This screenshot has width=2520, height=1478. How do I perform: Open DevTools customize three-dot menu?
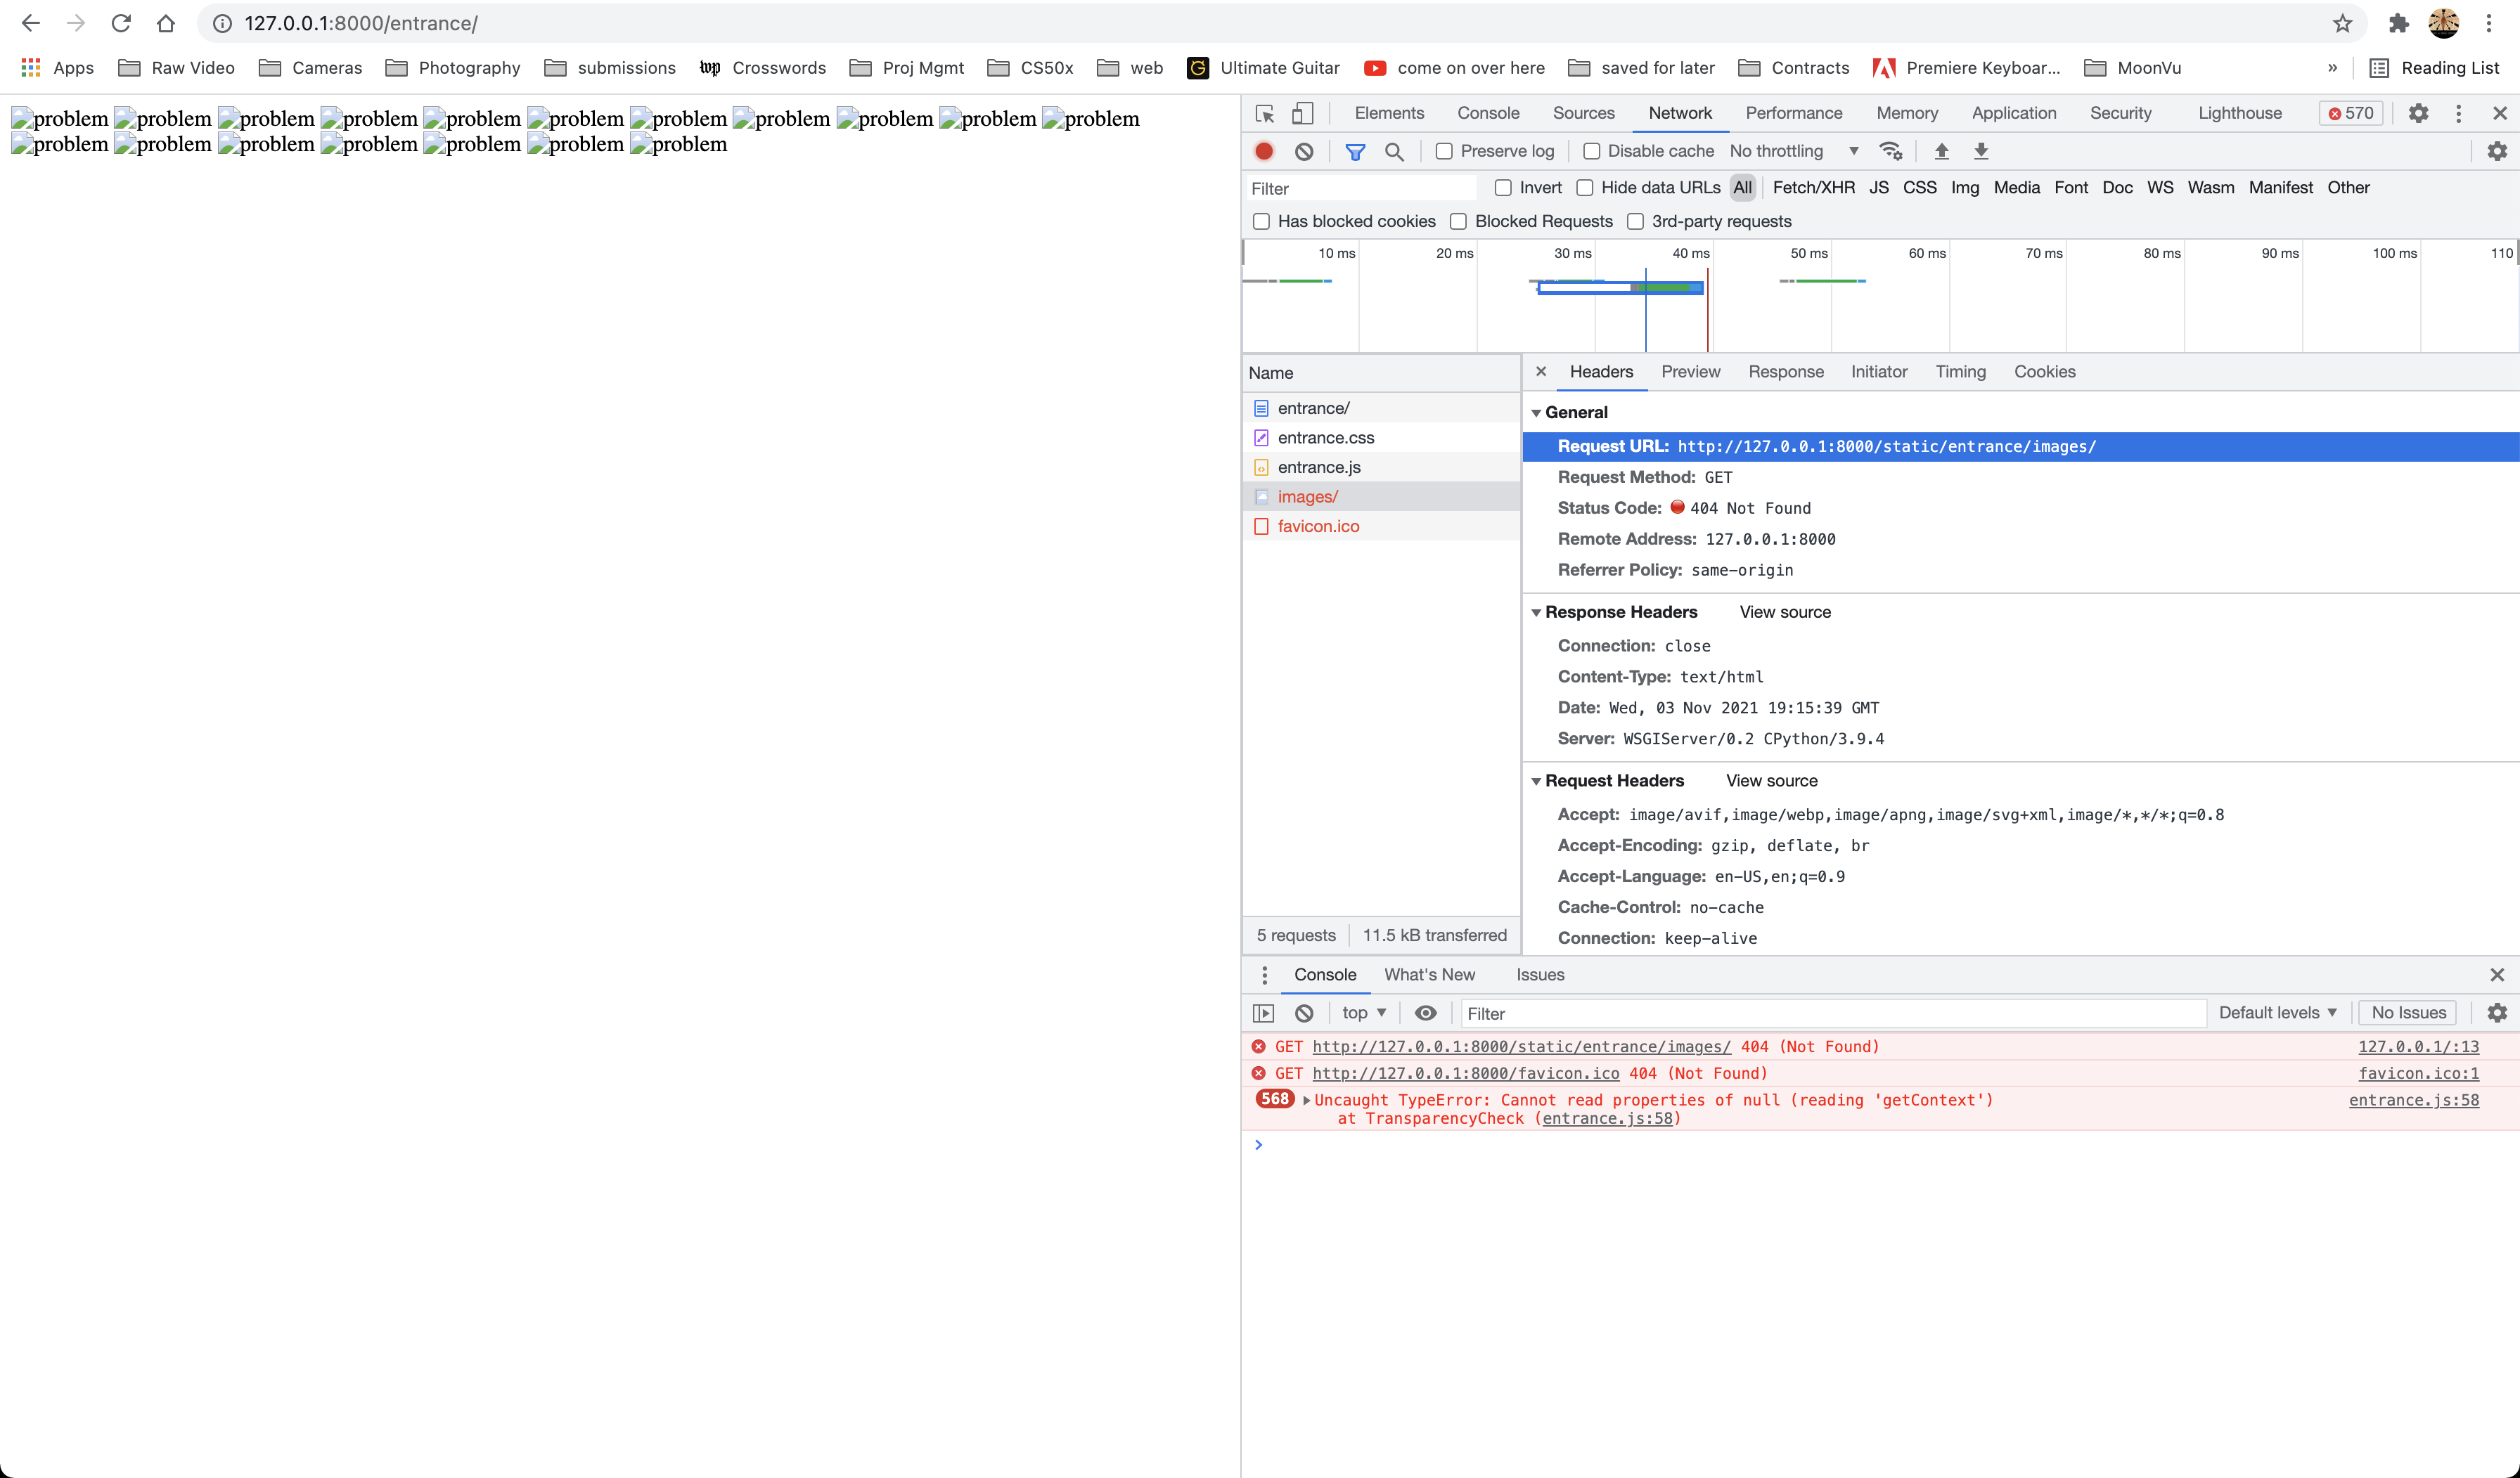(x=2458, y=113)
